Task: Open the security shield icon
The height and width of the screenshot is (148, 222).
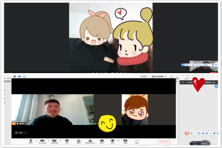Action: pos(67,141)
